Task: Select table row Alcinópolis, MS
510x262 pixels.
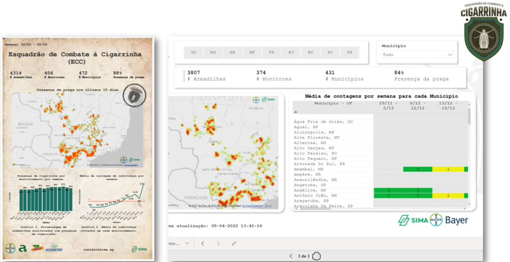Action: [314, 132]
